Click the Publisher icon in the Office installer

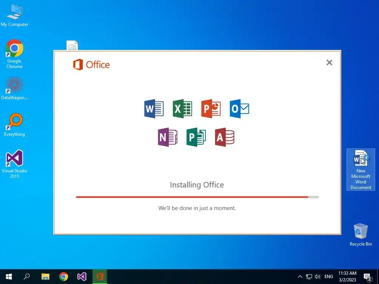tap(196, 137)
